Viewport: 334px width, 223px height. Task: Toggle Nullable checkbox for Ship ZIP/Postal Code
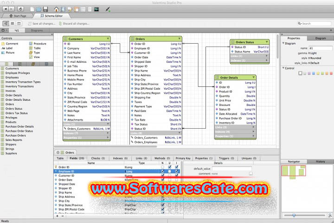tap(162, 210)
